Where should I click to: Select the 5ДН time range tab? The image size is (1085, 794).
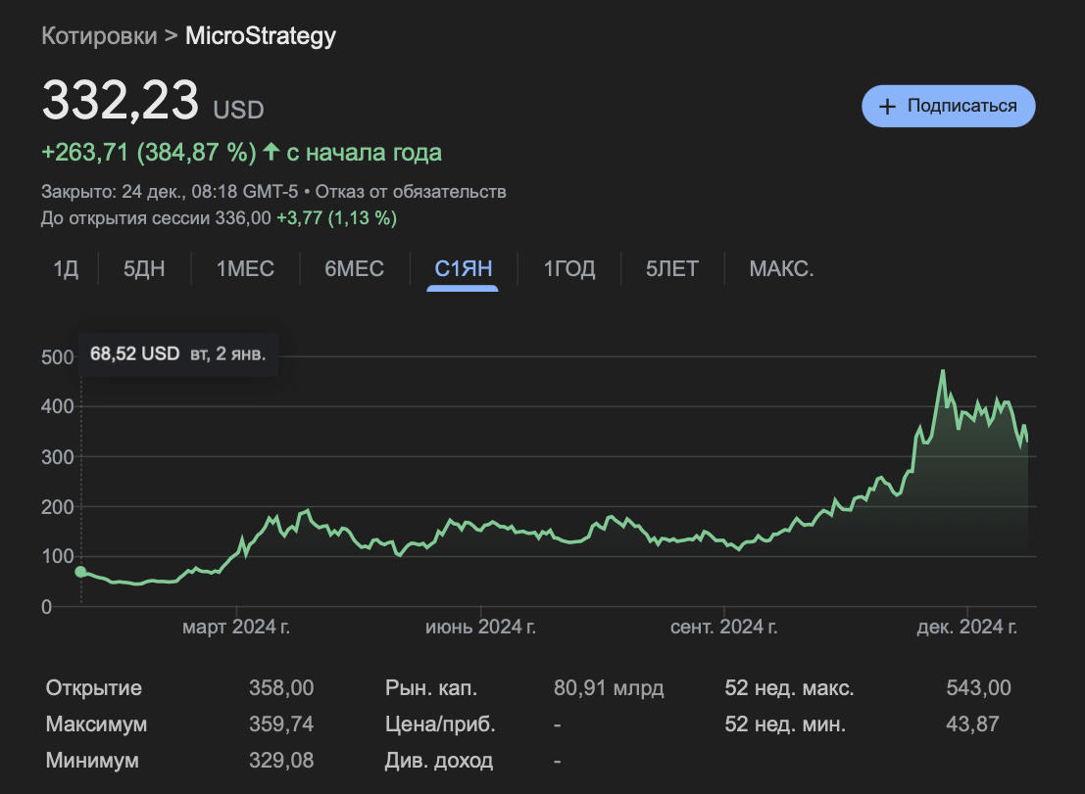(144, 269)
